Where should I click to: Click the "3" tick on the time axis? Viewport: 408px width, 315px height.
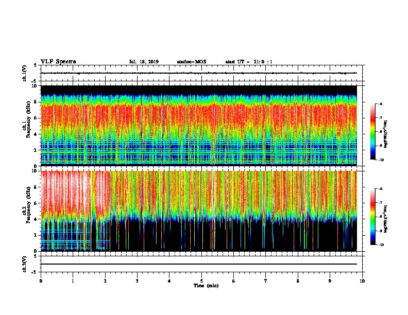(x=137, y=281)
